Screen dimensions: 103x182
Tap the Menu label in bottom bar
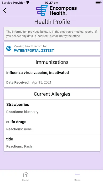point(77,180)
